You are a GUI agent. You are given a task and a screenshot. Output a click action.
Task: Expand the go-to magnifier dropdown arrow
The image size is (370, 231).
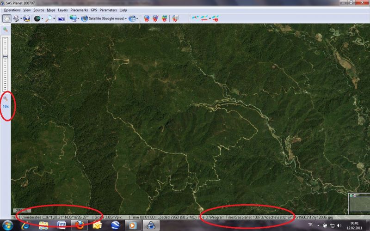[x=54, y=18]
